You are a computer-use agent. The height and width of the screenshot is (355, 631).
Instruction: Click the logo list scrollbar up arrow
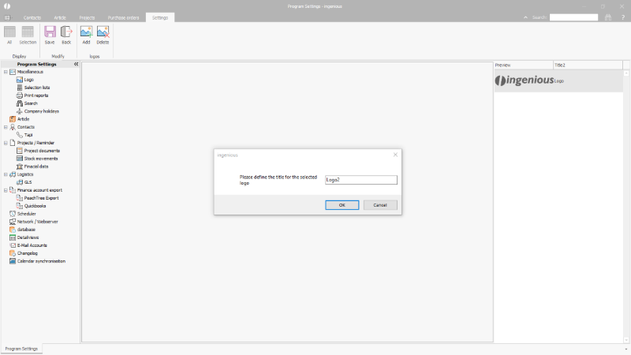626,73
